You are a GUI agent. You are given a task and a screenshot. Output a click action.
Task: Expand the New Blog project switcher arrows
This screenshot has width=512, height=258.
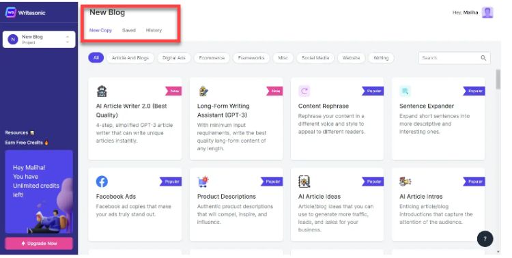(68, 40)
